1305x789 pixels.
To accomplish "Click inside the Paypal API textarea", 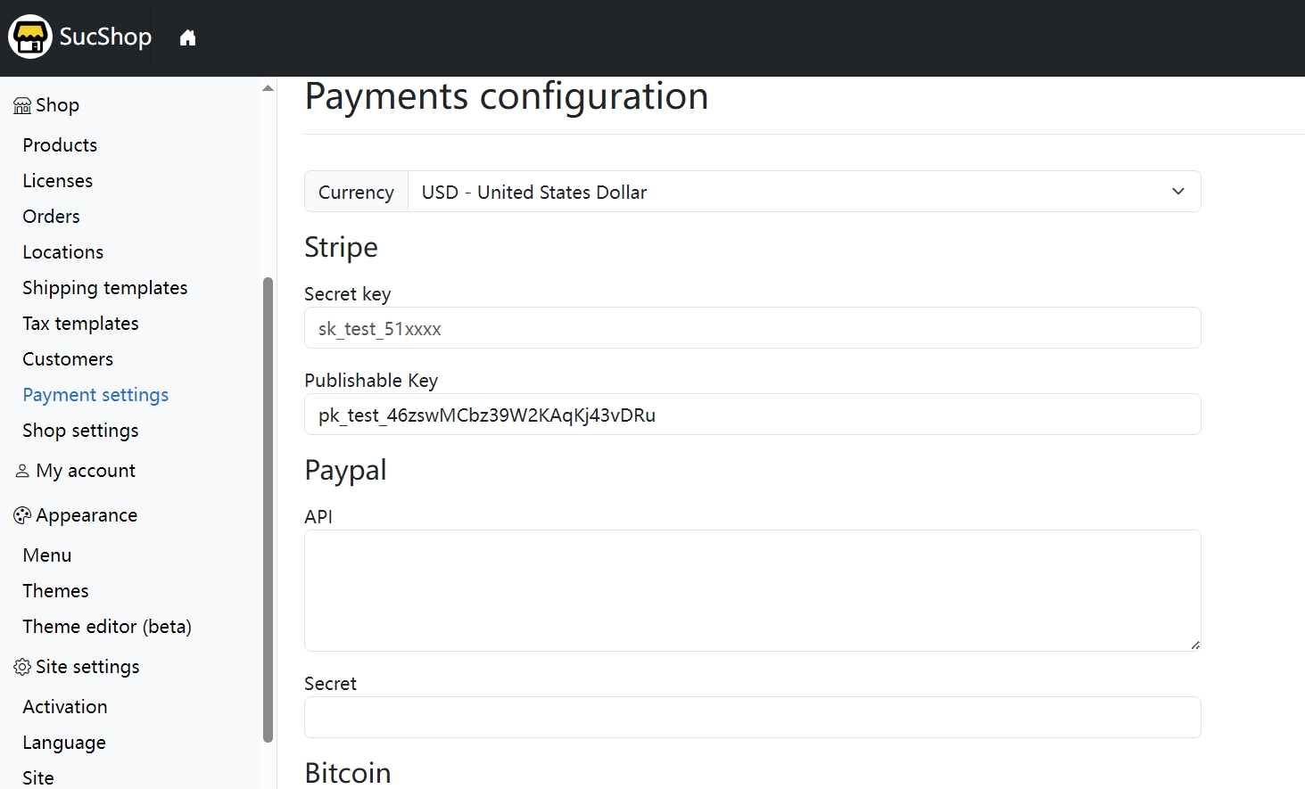I will [x=752, y=590].
